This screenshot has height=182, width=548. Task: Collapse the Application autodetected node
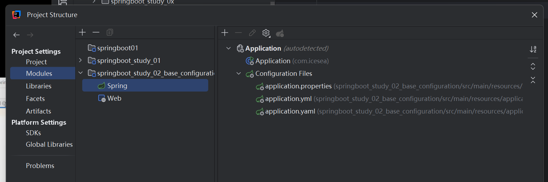(x=229, y=48)
